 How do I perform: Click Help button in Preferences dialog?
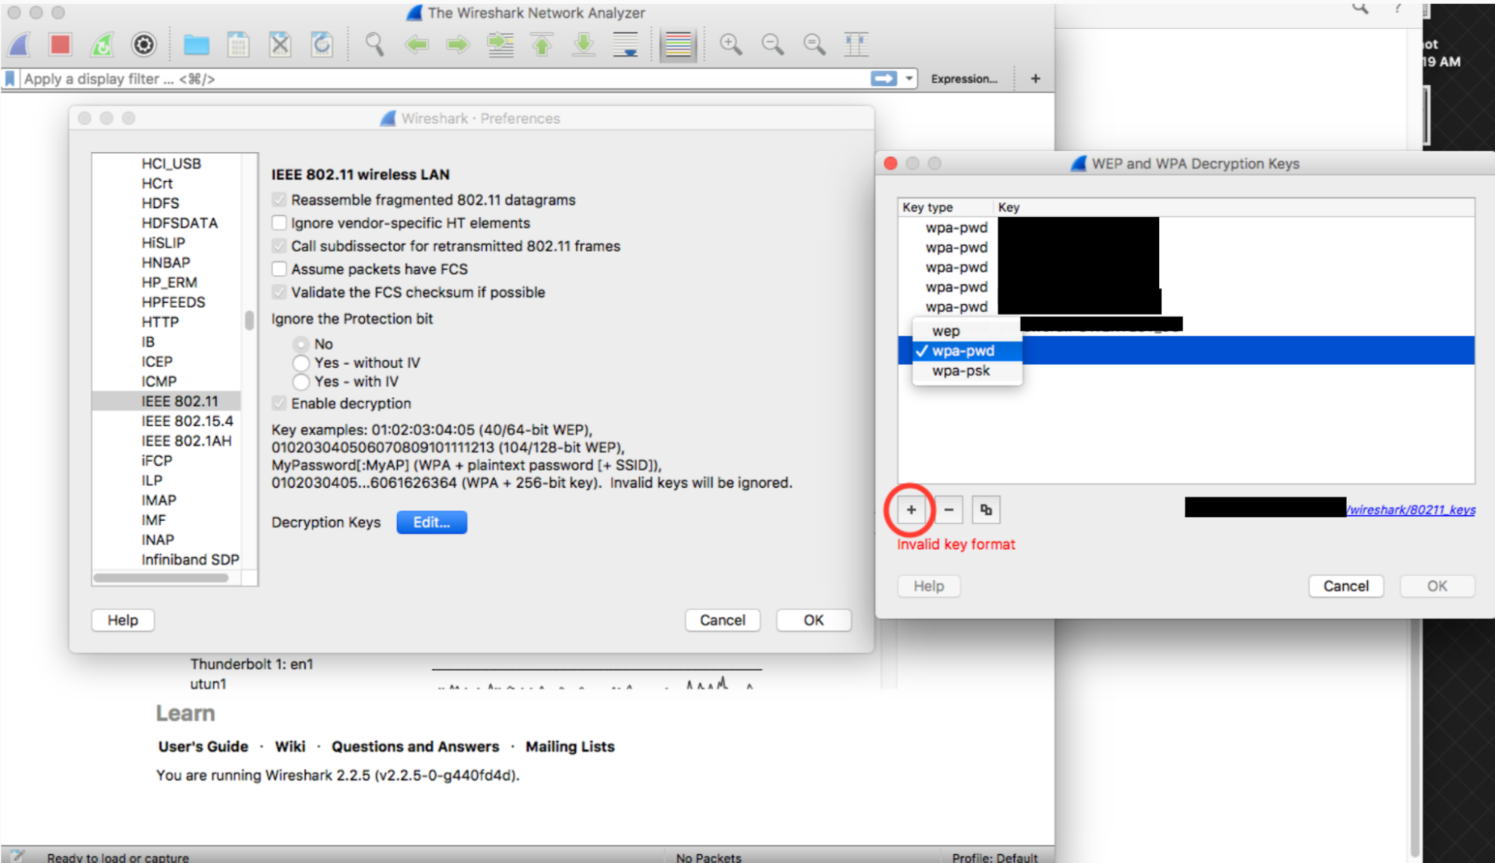point(123,619)
